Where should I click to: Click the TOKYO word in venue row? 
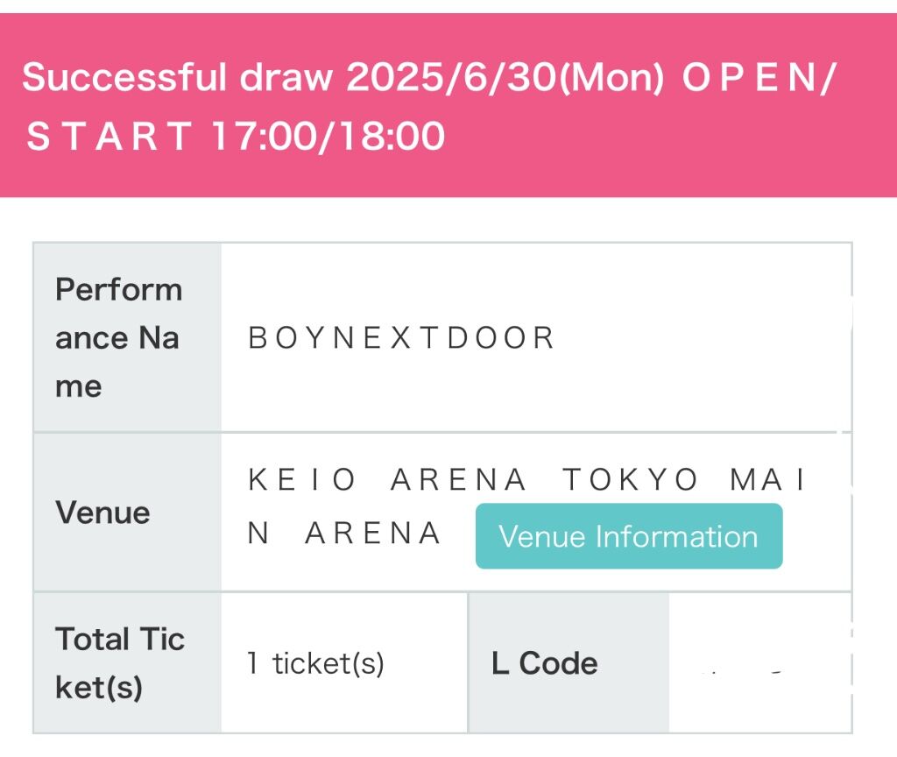coord(630,479)
